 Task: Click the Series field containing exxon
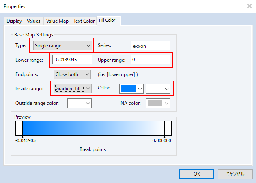coord(150,46)
